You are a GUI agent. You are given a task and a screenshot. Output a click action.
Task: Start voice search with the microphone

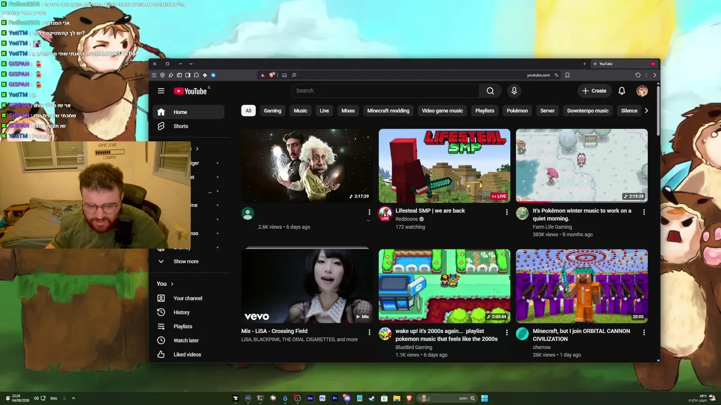pos(514,91)
